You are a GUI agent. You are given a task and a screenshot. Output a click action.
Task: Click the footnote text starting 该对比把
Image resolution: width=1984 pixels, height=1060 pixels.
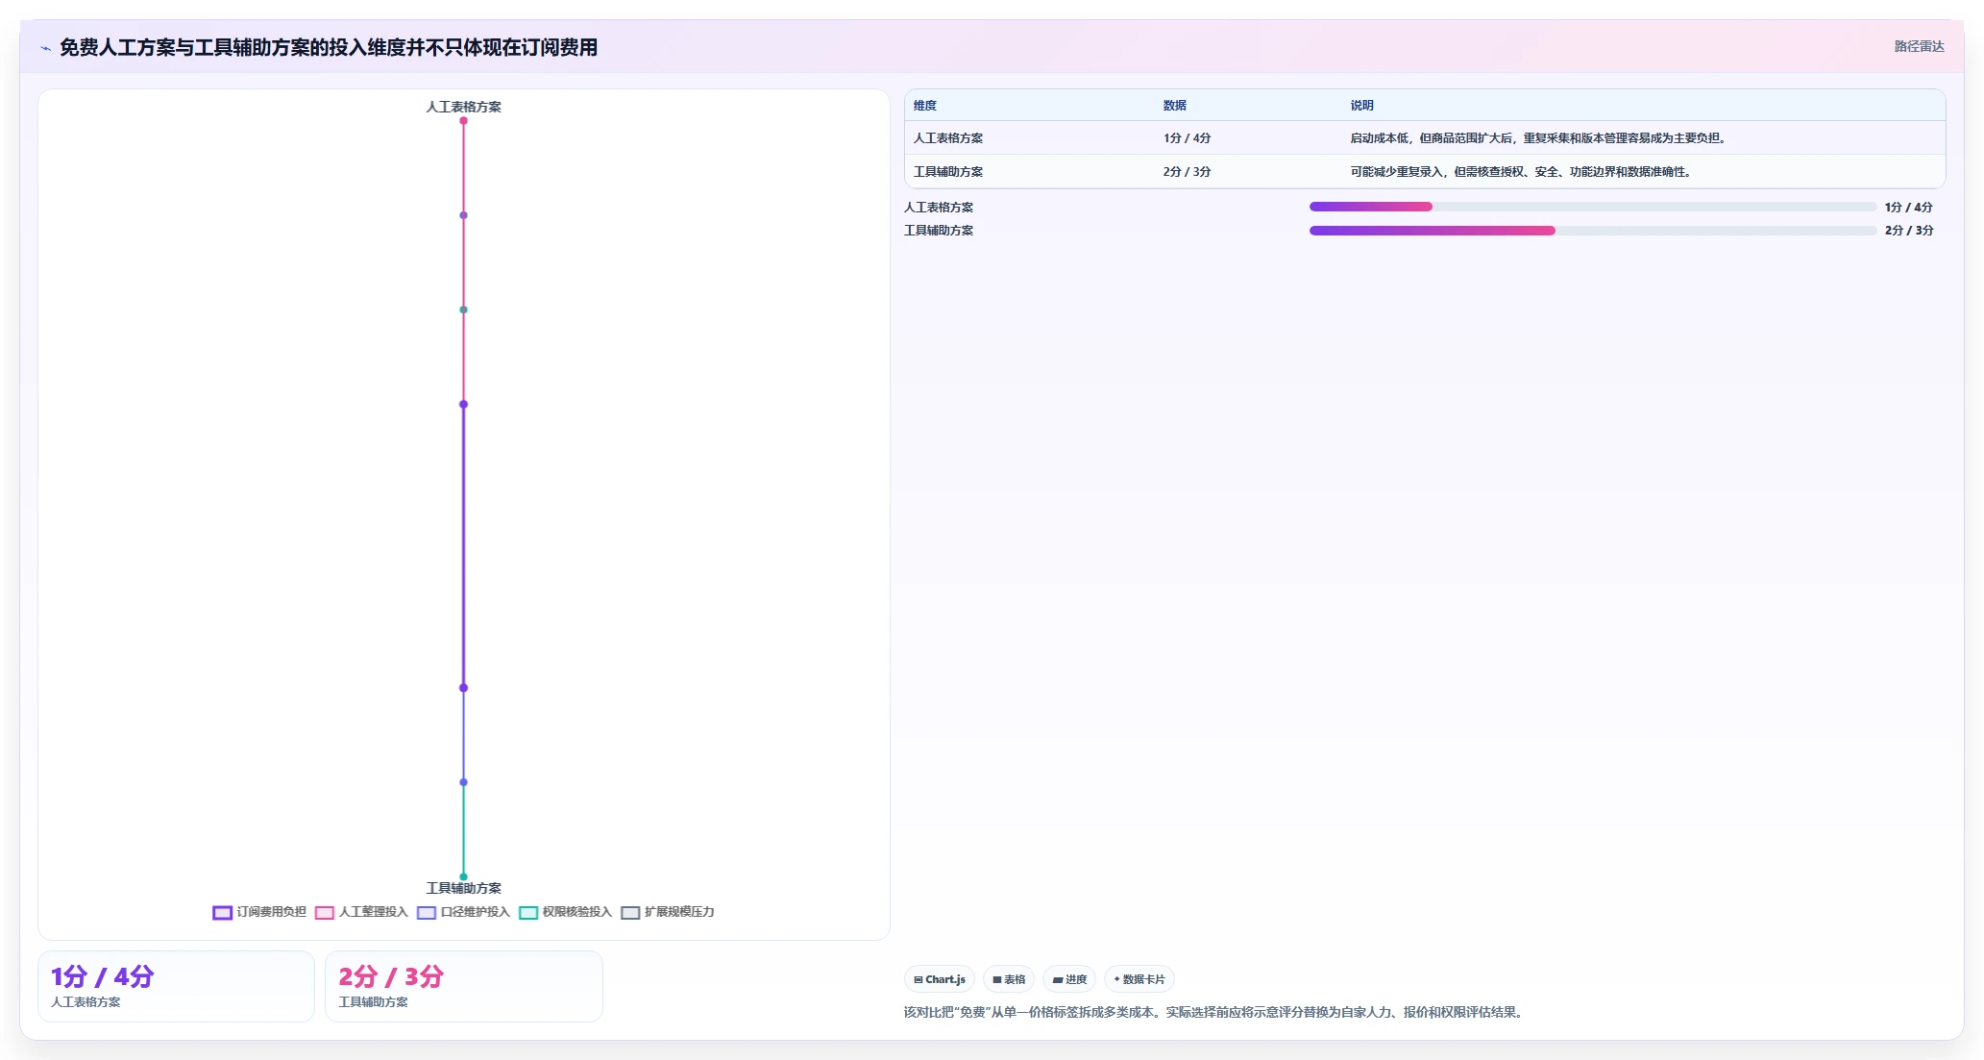[1215, 1012]
